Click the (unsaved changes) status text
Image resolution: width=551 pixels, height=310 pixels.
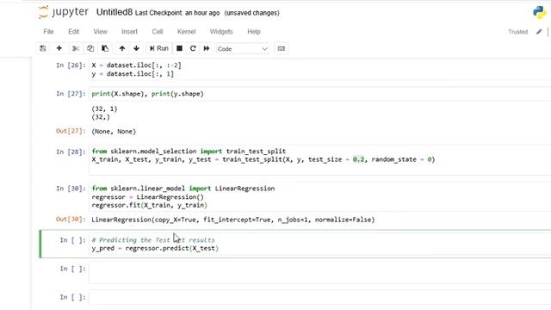[252, 13]
